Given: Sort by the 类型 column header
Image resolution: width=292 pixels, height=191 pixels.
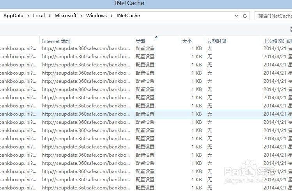Looking at the screenshot, I should pyautogui.click(x=156, y=41).
